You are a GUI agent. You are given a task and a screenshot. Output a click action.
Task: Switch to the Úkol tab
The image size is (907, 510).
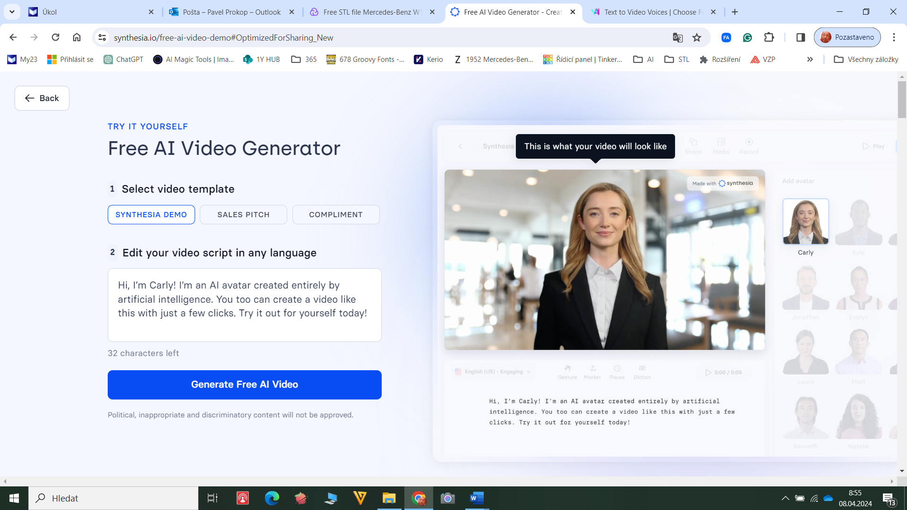pos(90,12)
